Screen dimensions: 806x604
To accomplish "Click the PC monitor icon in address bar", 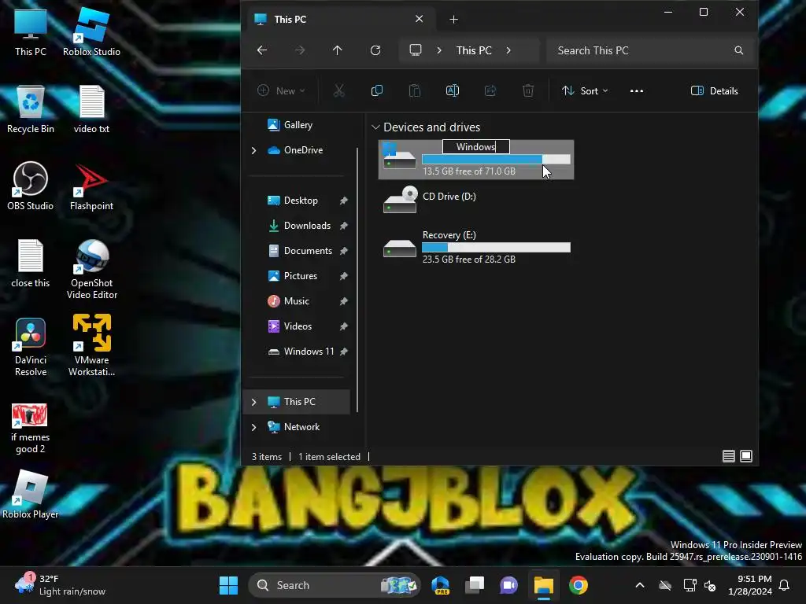I will (416, 50).
